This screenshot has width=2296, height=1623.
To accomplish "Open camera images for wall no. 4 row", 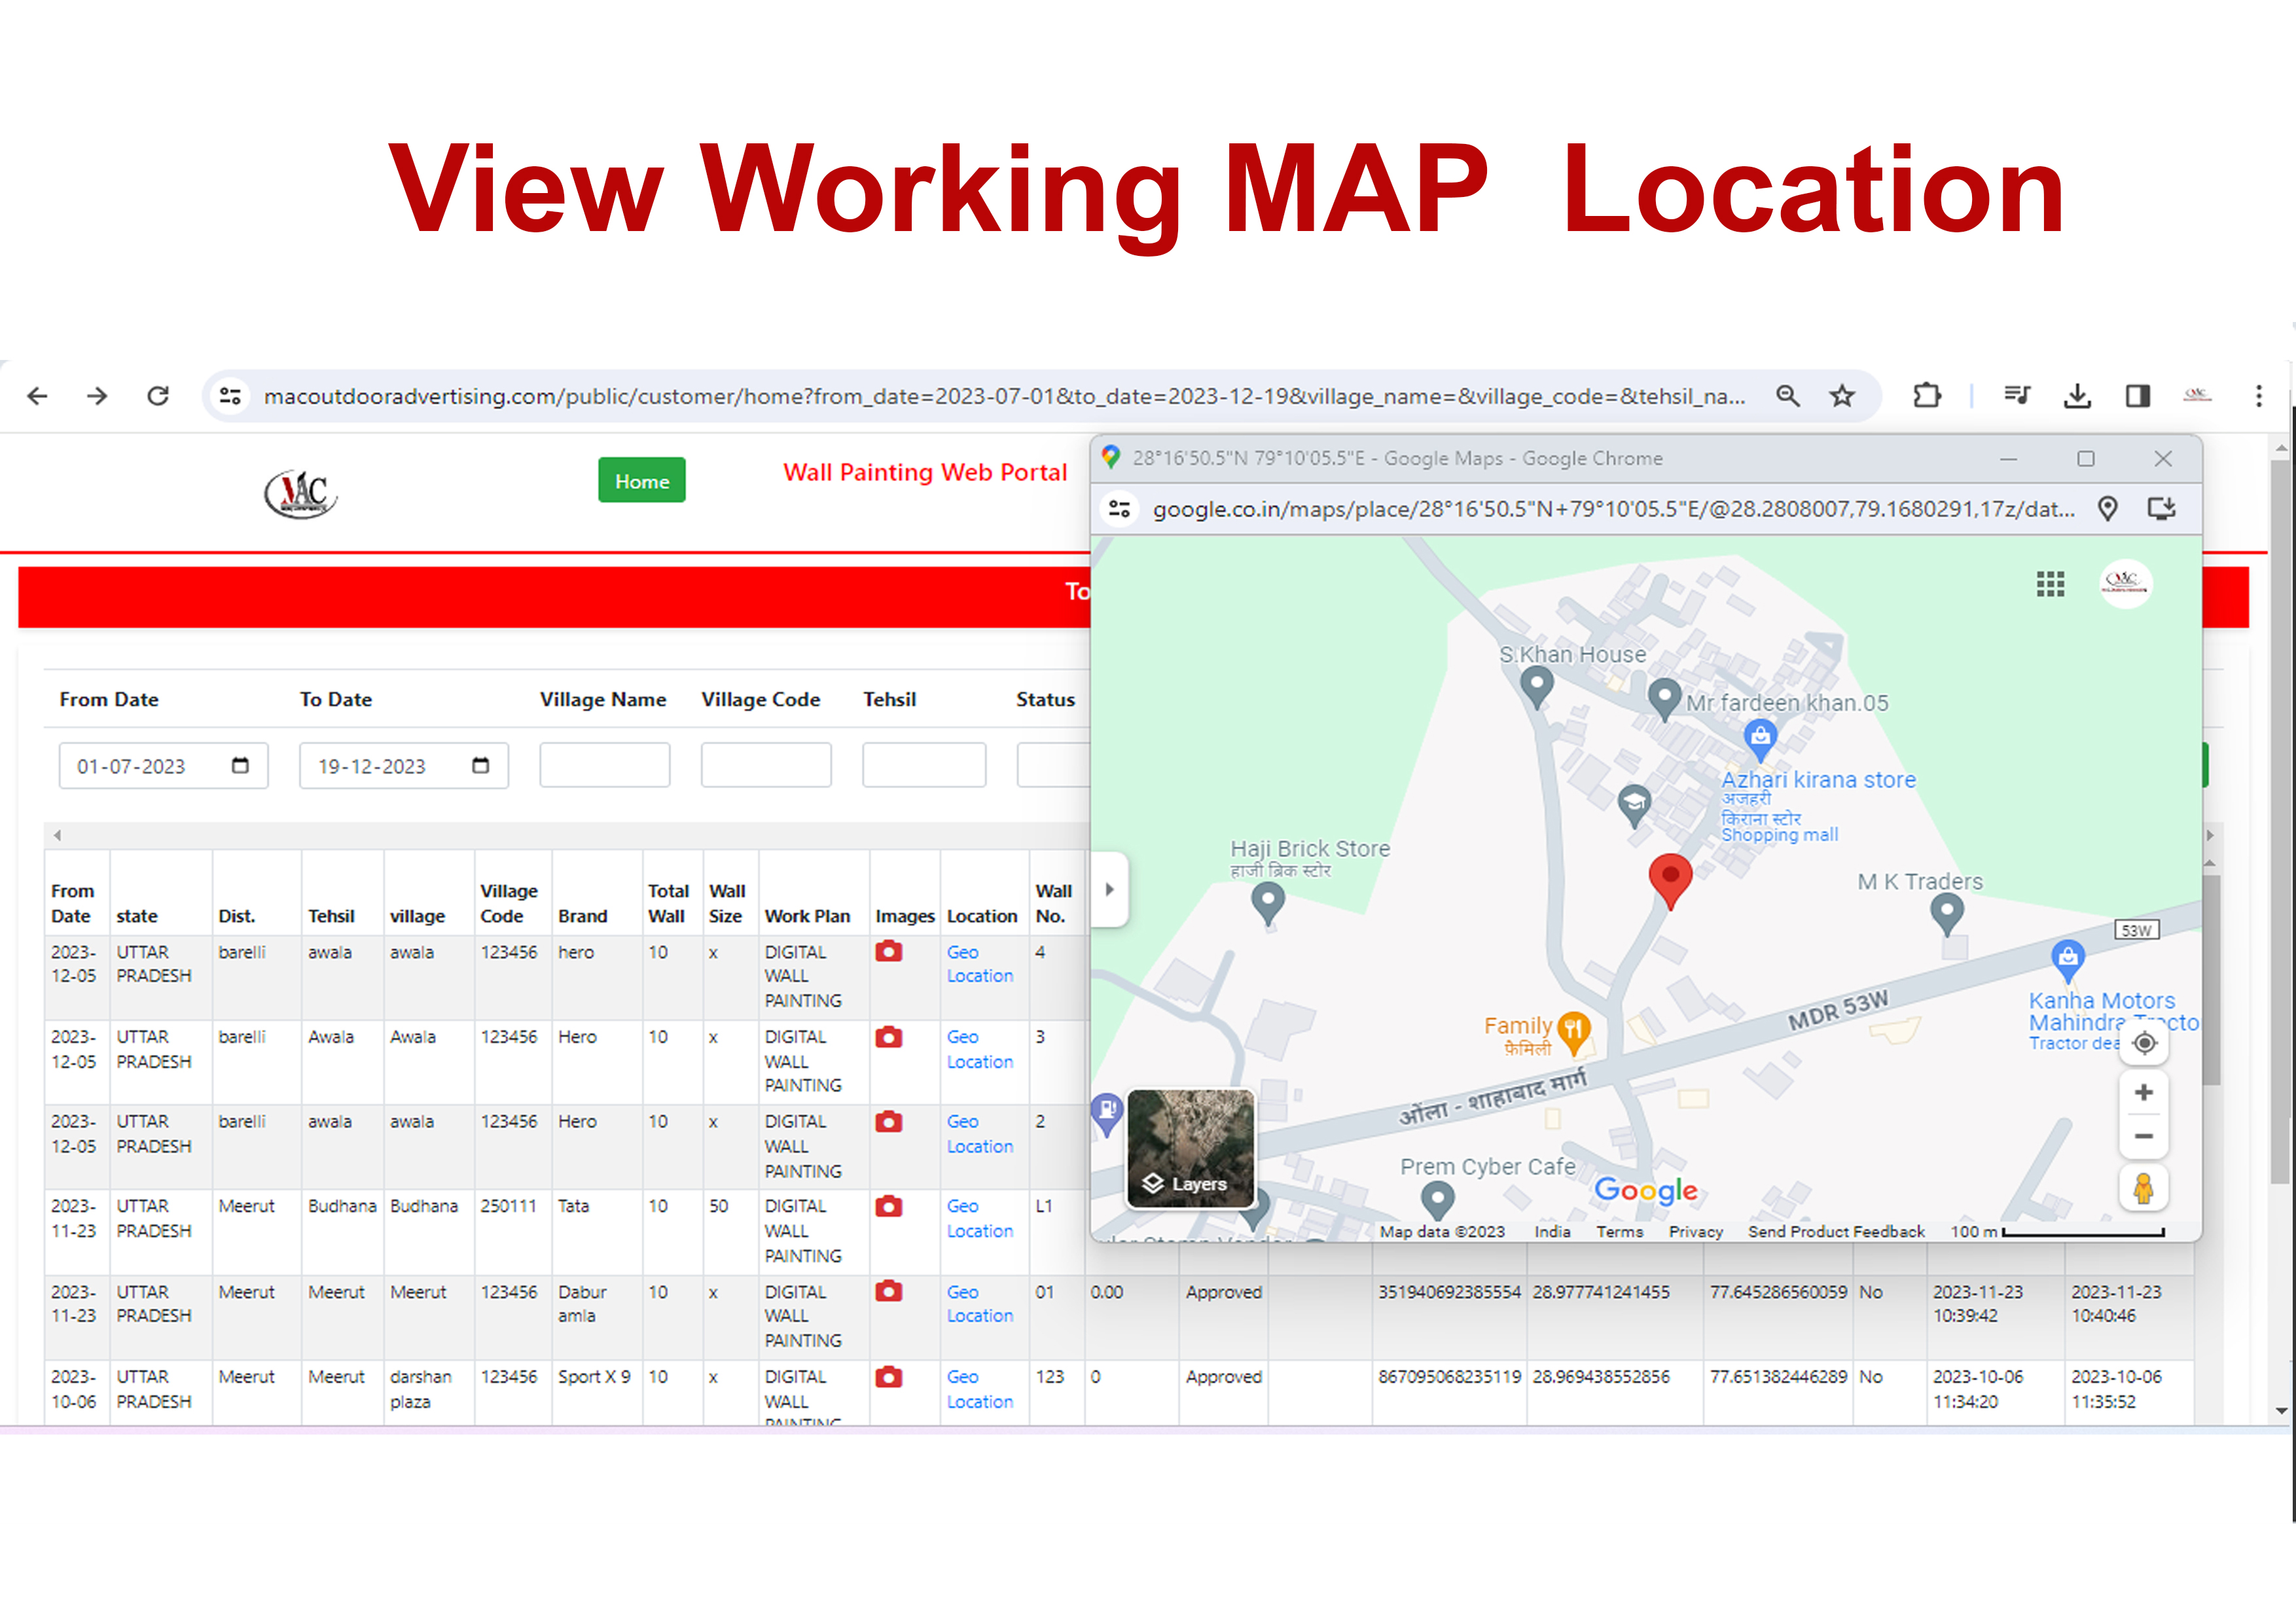I will 889,952.
